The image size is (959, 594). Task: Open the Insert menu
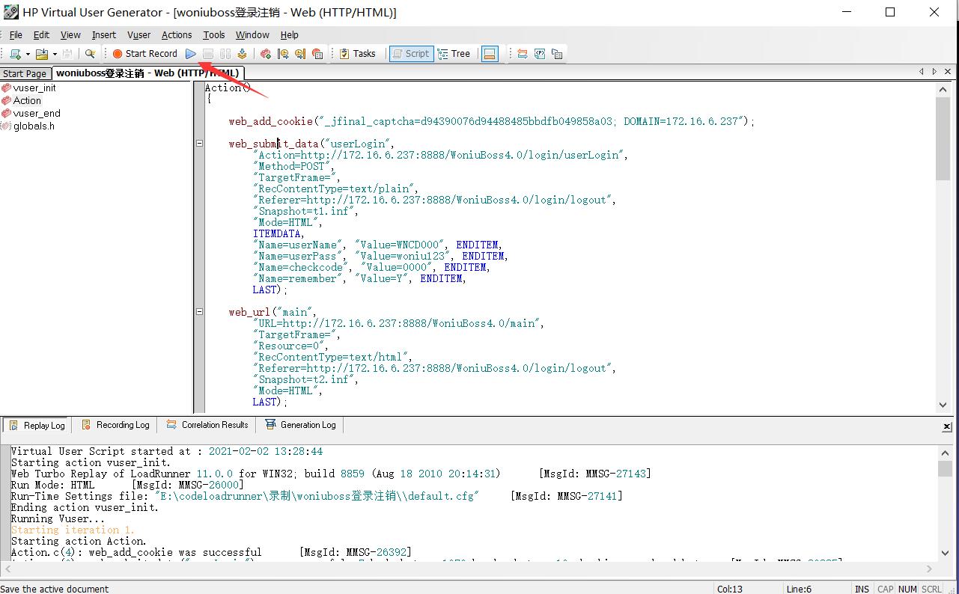[104, 34]
